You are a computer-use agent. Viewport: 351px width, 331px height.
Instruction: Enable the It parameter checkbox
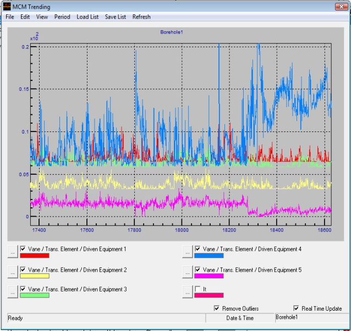(198, 289)
